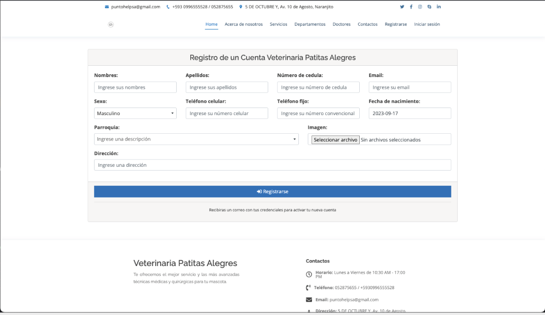545x315 pixels.
Task: Select the Dirección text field
Action: [x=272, y=165]
